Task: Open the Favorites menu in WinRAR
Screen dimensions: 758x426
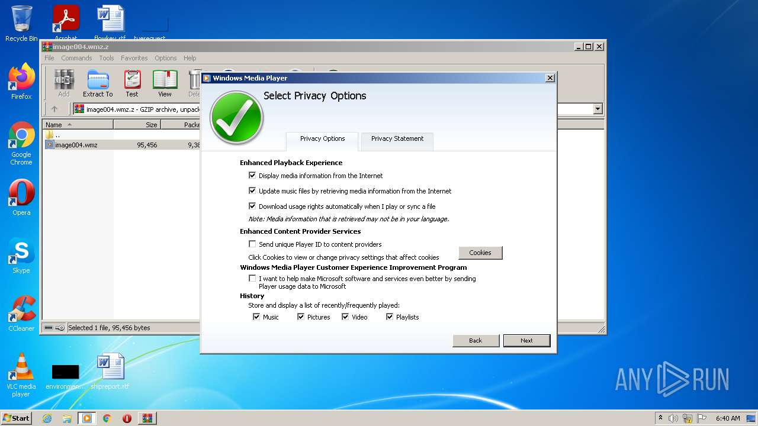Action: click(134, 58)
